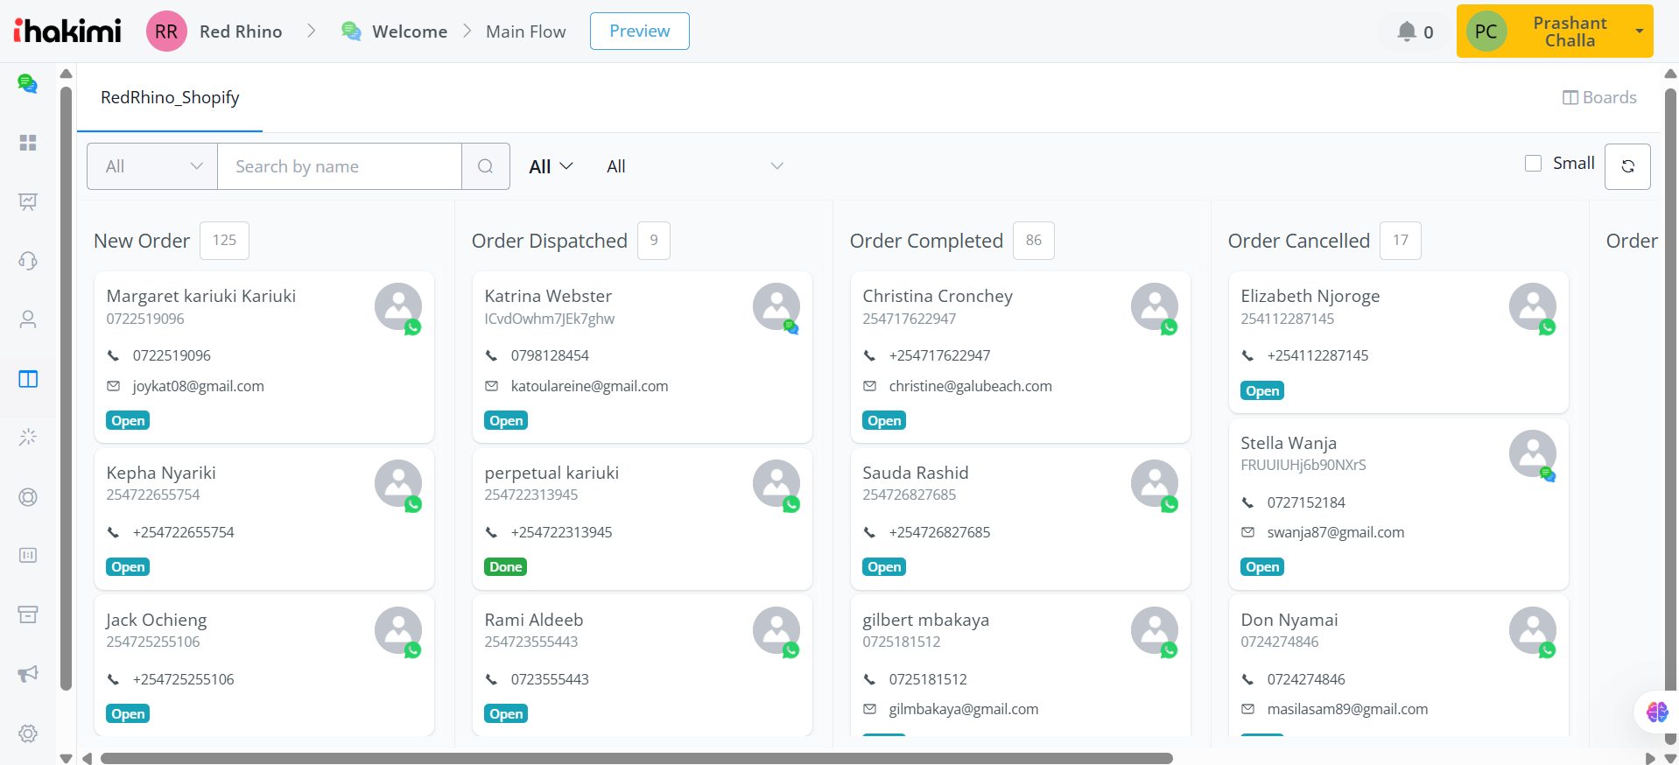Click the horizontal scrollbar right arrow
The image size is (1679, 765).
tap(1650, 758)
